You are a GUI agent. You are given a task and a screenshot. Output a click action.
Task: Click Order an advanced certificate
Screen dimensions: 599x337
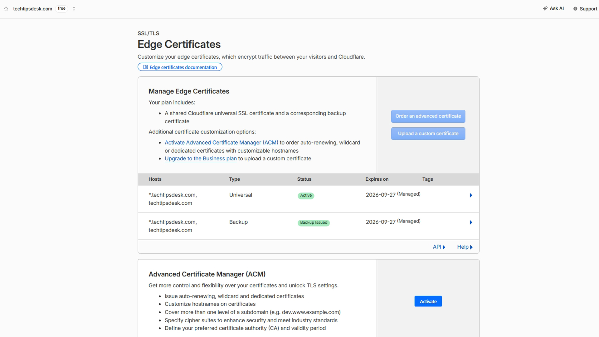pos(428,116)
